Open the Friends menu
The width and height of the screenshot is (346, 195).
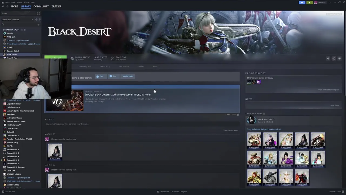(x=20, y=2)
